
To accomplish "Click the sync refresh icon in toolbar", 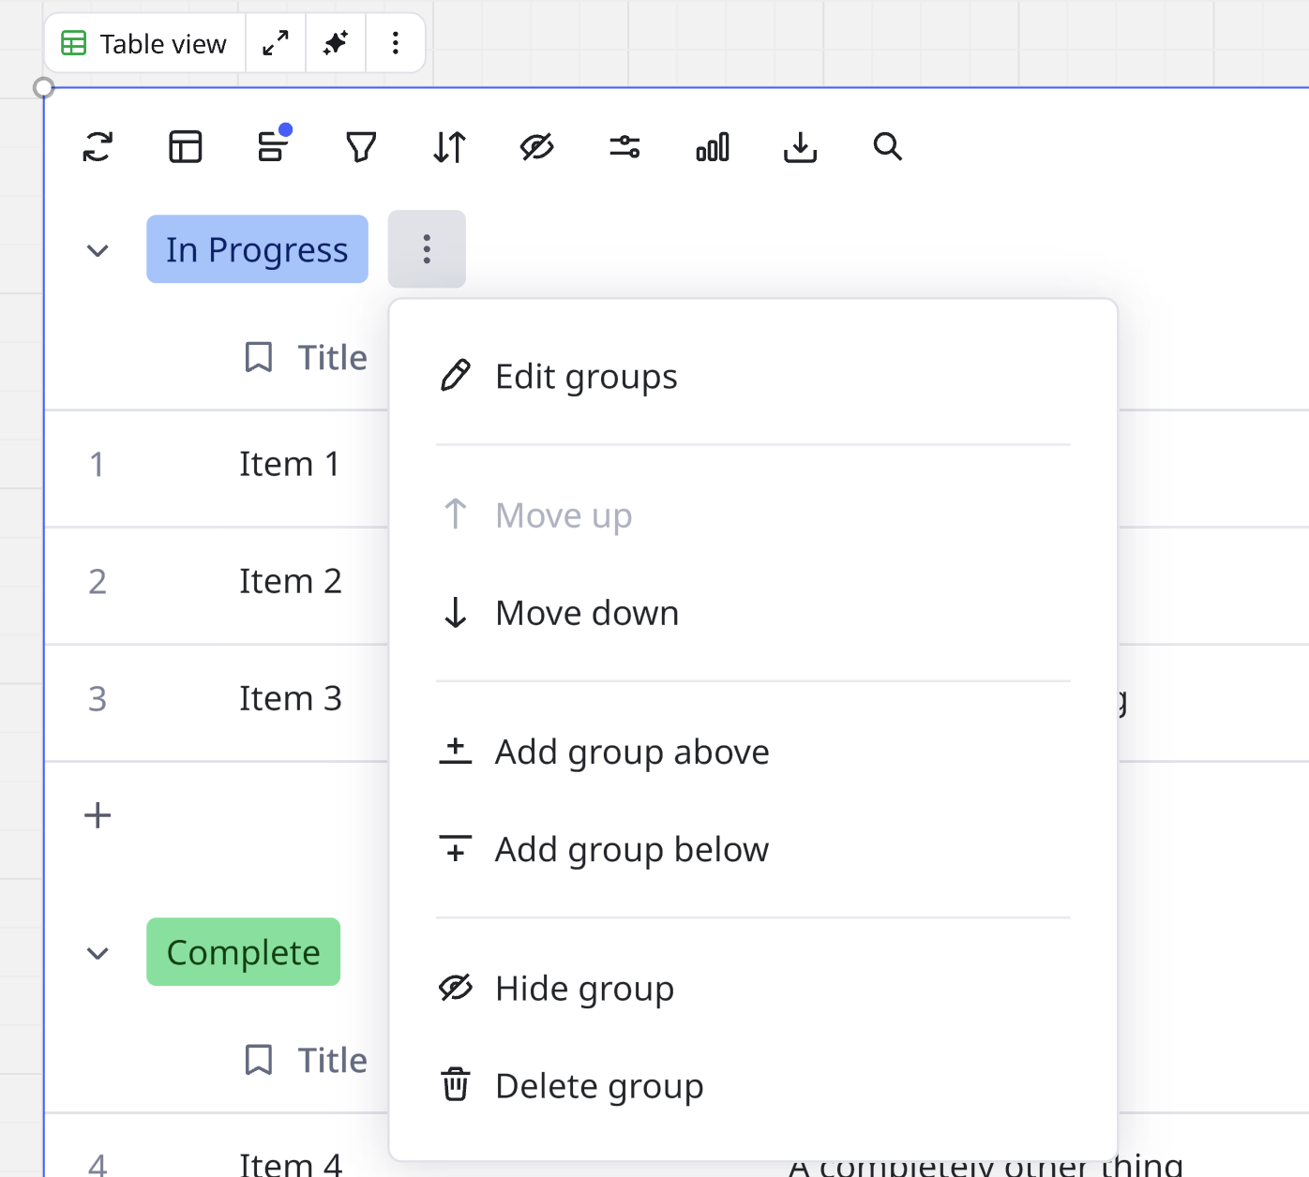I will 98,147.
